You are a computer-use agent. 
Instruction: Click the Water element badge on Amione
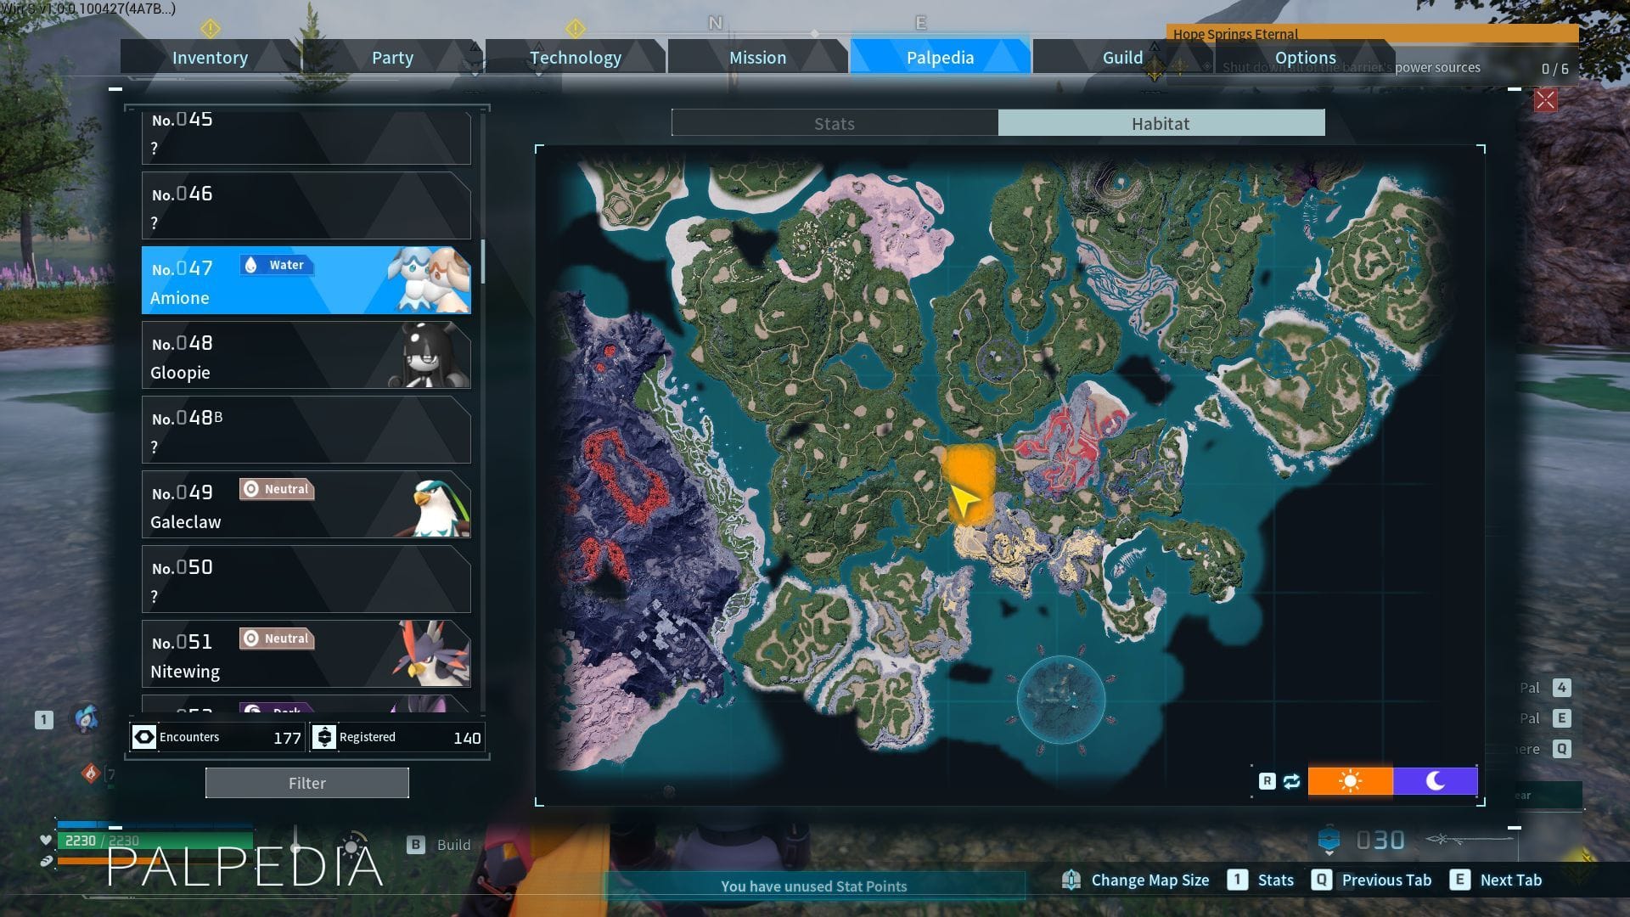click(277, 265)
